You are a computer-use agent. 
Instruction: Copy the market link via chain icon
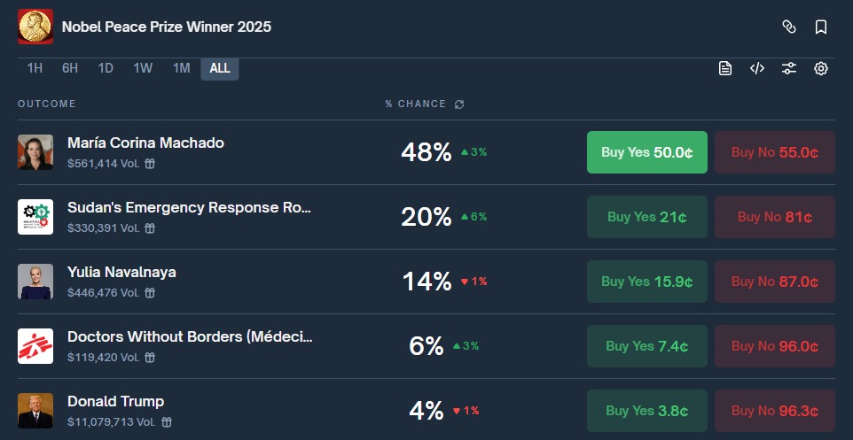pos(789,27)
